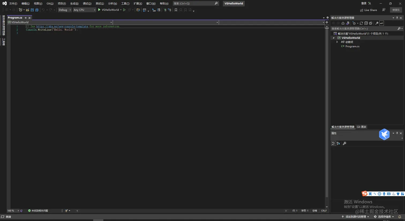This screenshot has height=221, width=405.
Task: Open the 100 % zoom level dropdown
Action: coord(13,211)
